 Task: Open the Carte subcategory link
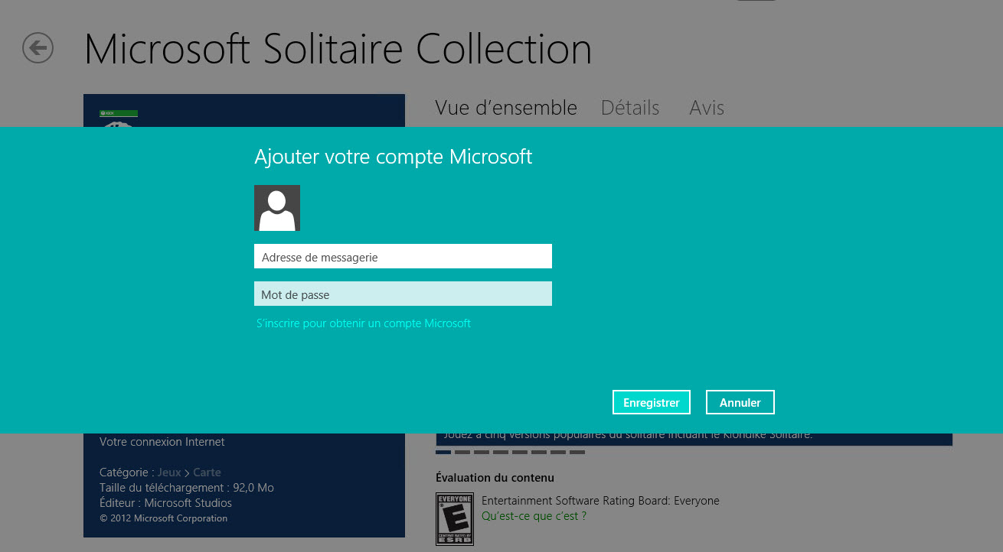[x=207, y=472]
